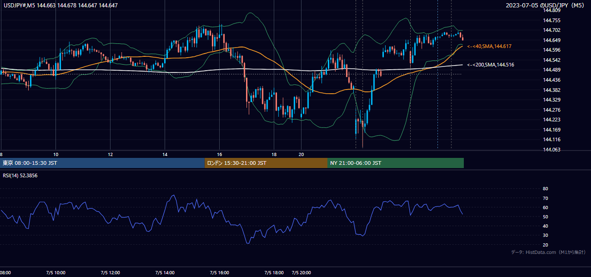Click price axis label 144.276

tap(552, 110)
